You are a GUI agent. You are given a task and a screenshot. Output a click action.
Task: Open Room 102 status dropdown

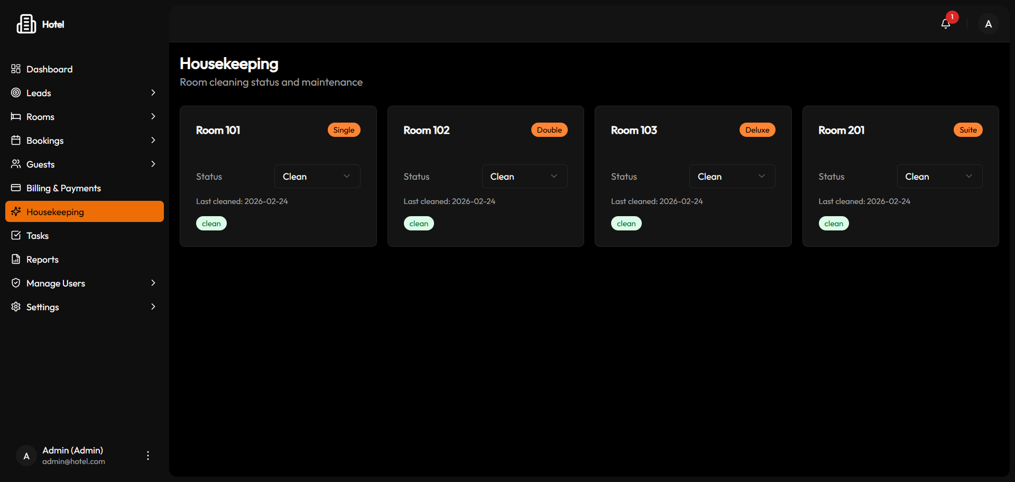(524, 176)
